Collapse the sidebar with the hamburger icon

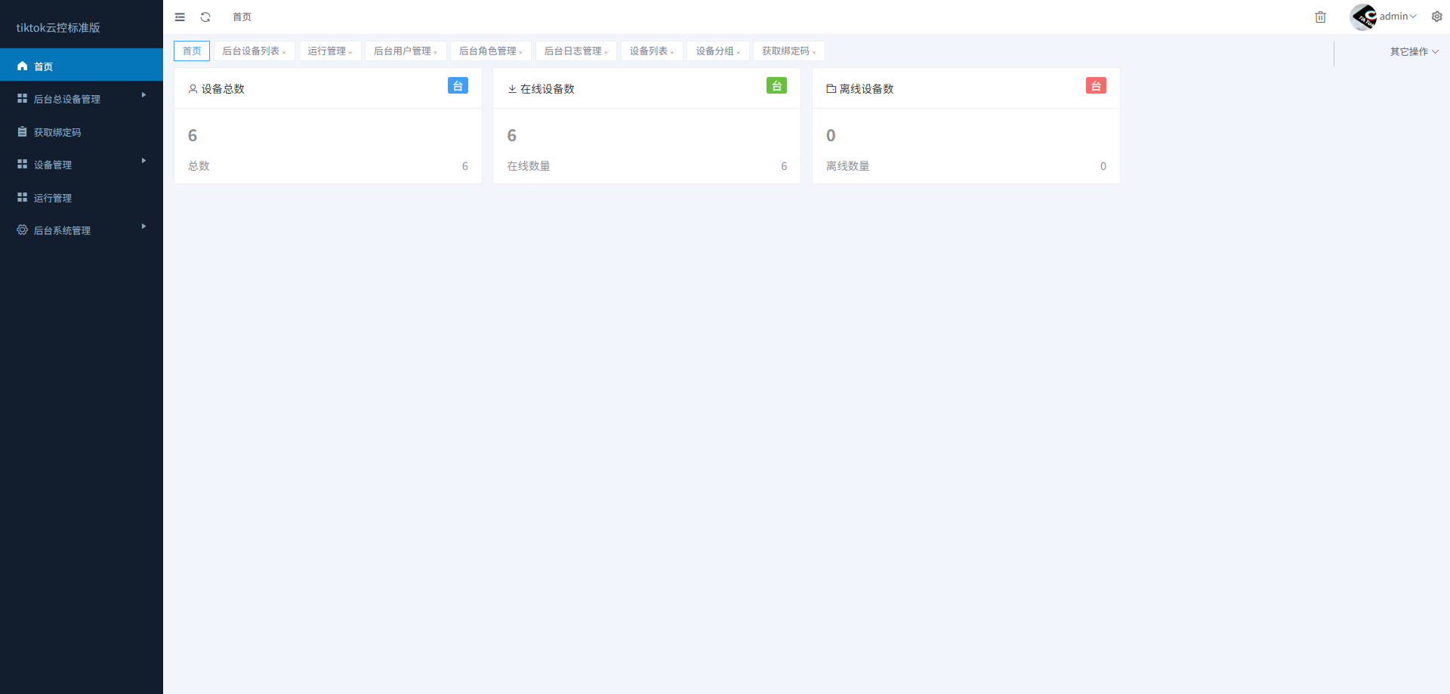pyautogui.click(x=180, y=17)
